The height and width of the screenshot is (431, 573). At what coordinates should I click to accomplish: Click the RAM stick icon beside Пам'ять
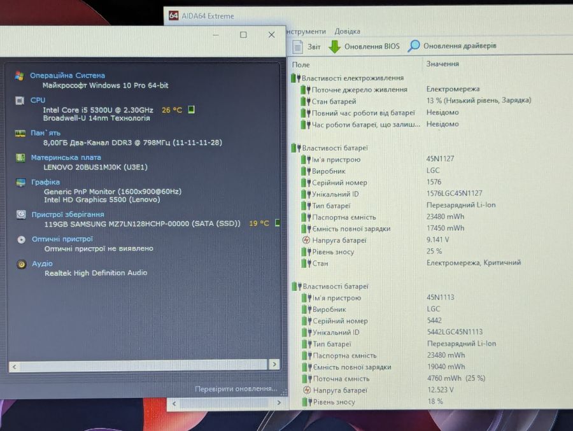[x=20, y=133]
